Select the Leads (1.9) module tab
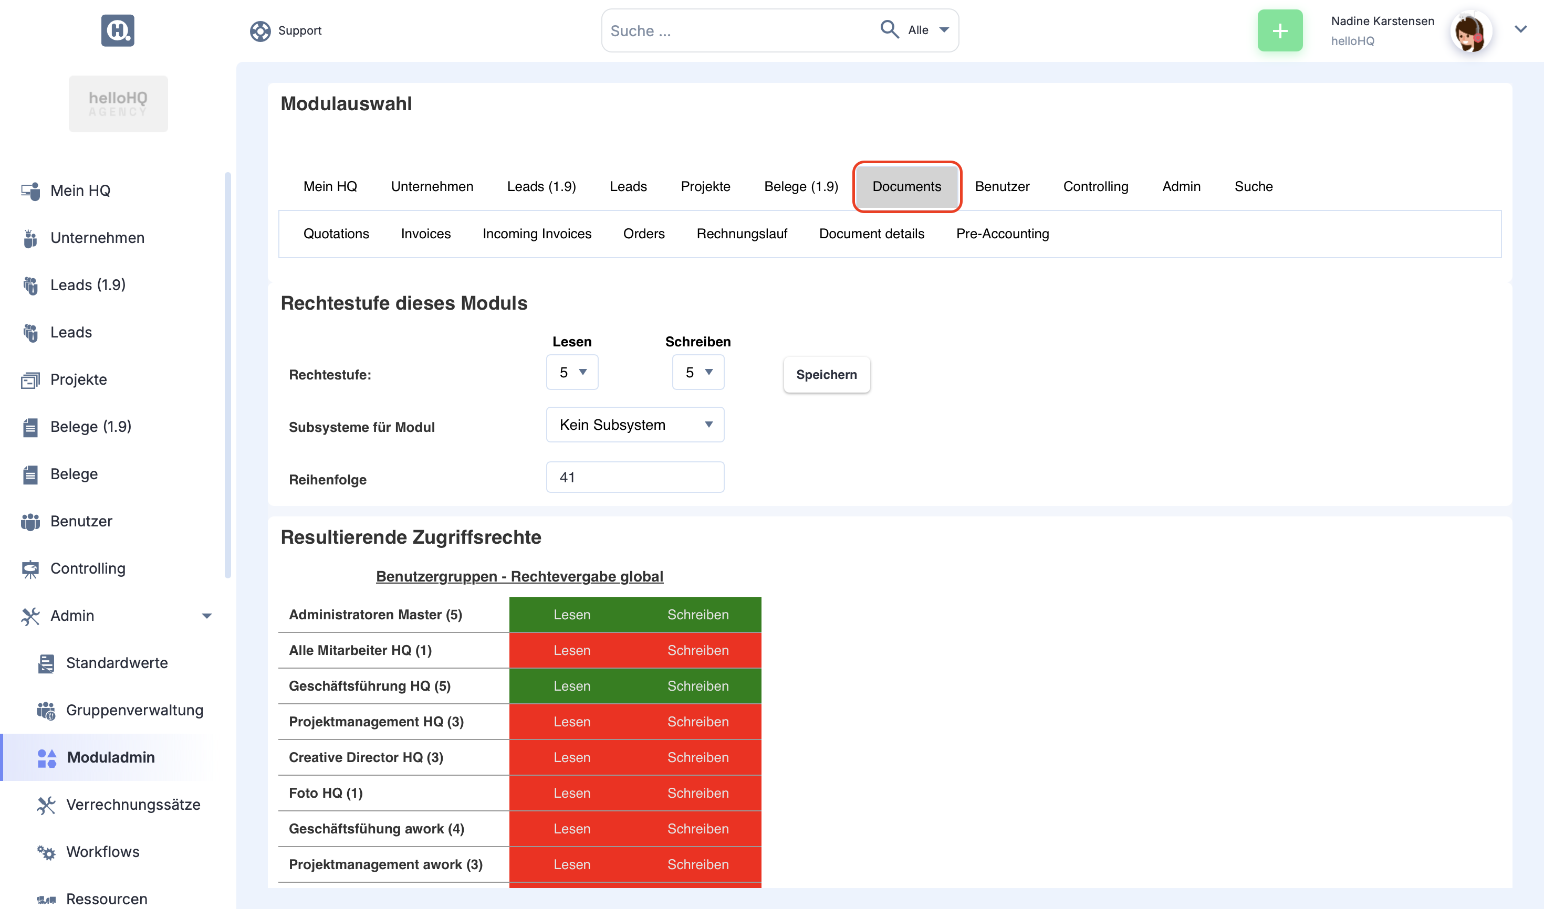Screen dimensions: 1544x909 (x=541, y=186)
